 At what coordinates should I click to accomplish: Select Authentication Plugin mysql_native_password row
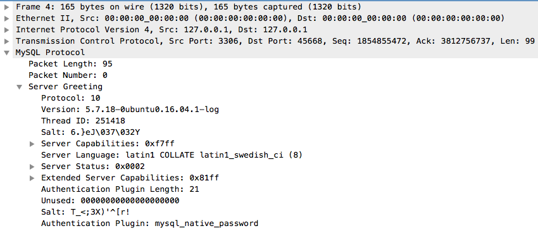(149, 224)
